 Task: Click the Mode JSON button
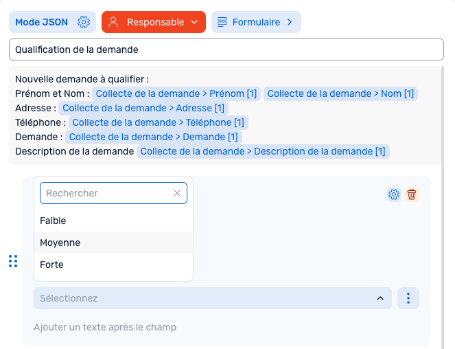tap(42, 22)
